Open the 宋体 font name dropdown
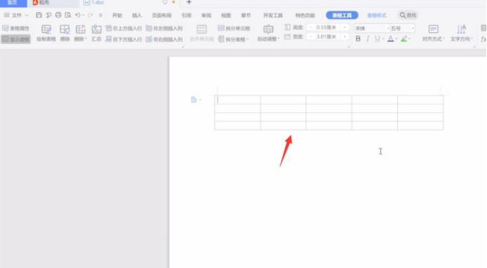This screenshot has width=487, height=268. [x=388, y=28]
